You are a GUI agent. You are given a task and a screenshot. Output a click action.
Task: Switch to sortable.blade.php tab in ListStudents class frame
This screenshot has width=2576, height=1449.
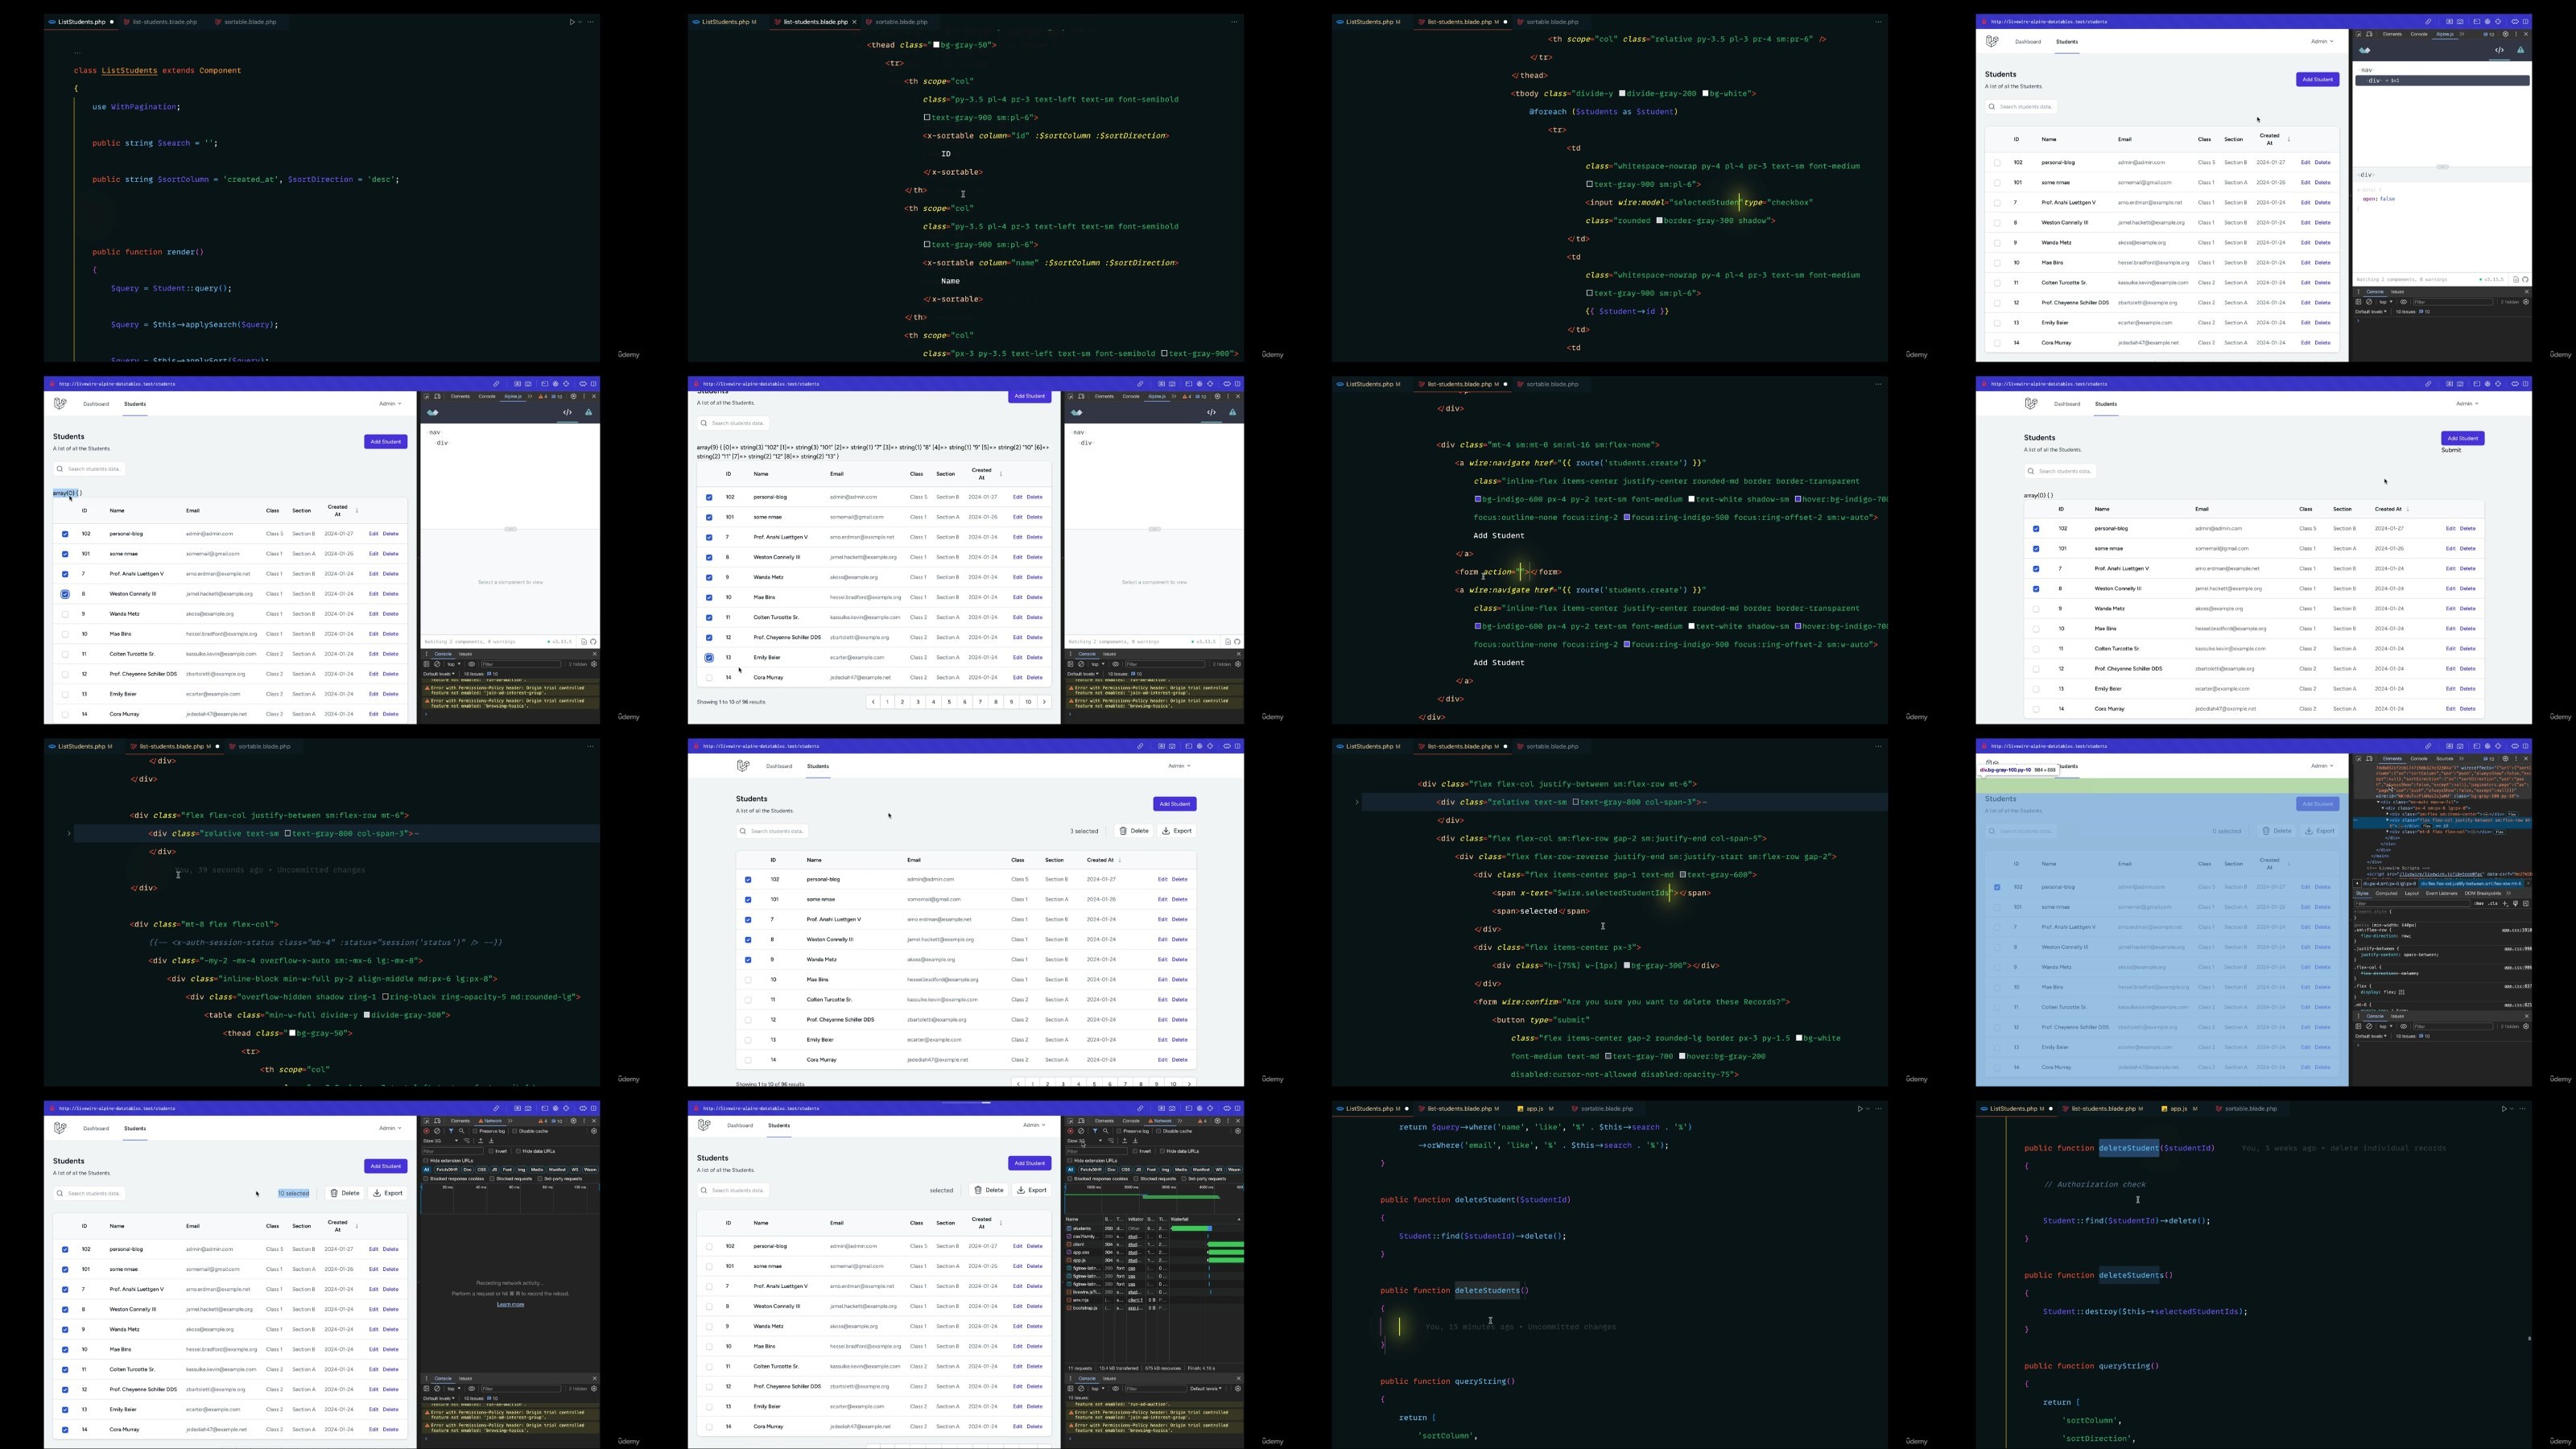(250, 22)
